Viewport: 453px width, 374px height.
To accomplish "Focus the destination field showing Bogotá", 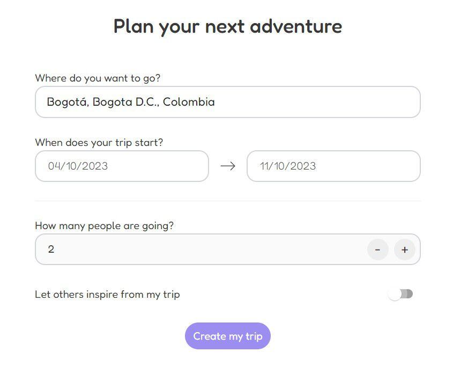I will [228, 102].
